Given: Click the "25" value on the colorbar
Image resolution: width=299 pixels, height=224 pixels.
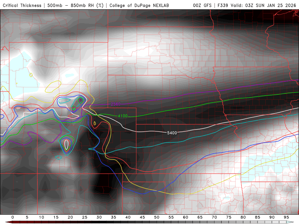Looking at the screenshot, I should pyautogui.click(x=85, y=217).
